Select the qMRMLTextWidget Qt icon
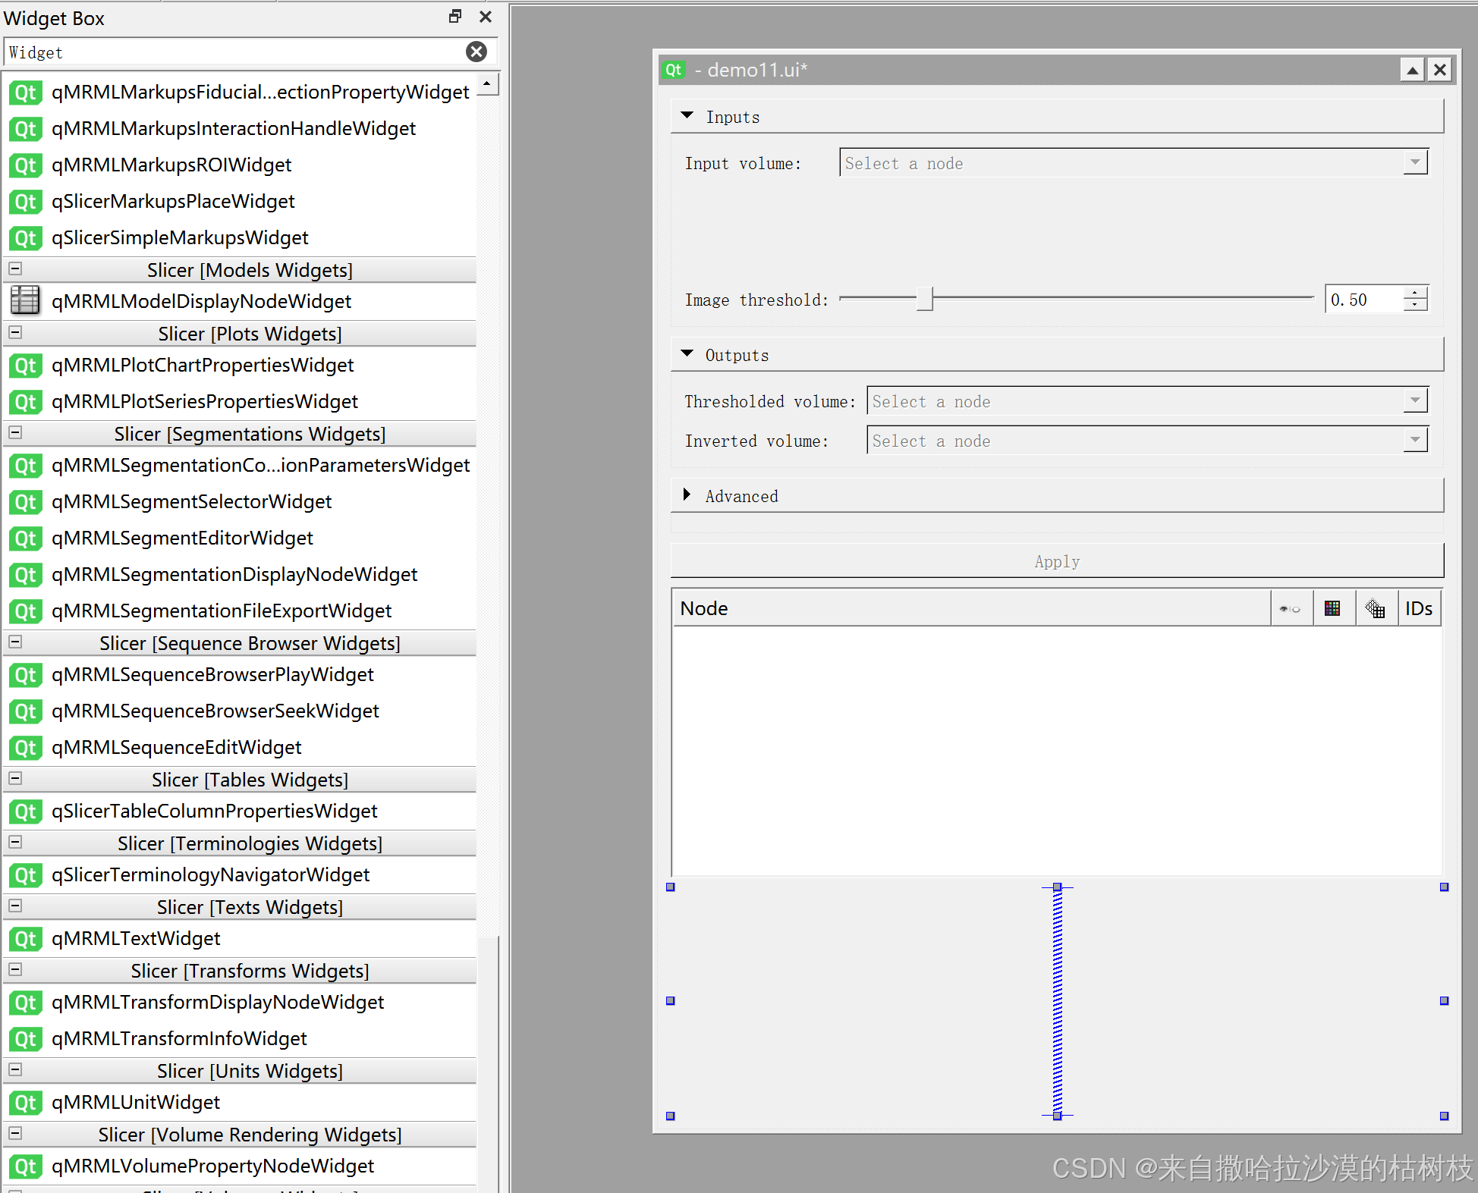 tap(25, 939)
